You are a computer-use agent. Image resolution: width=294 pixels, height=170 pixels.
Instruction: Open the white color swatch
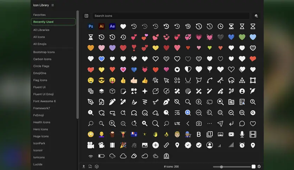pyautogui.click(x=254, y=166)
